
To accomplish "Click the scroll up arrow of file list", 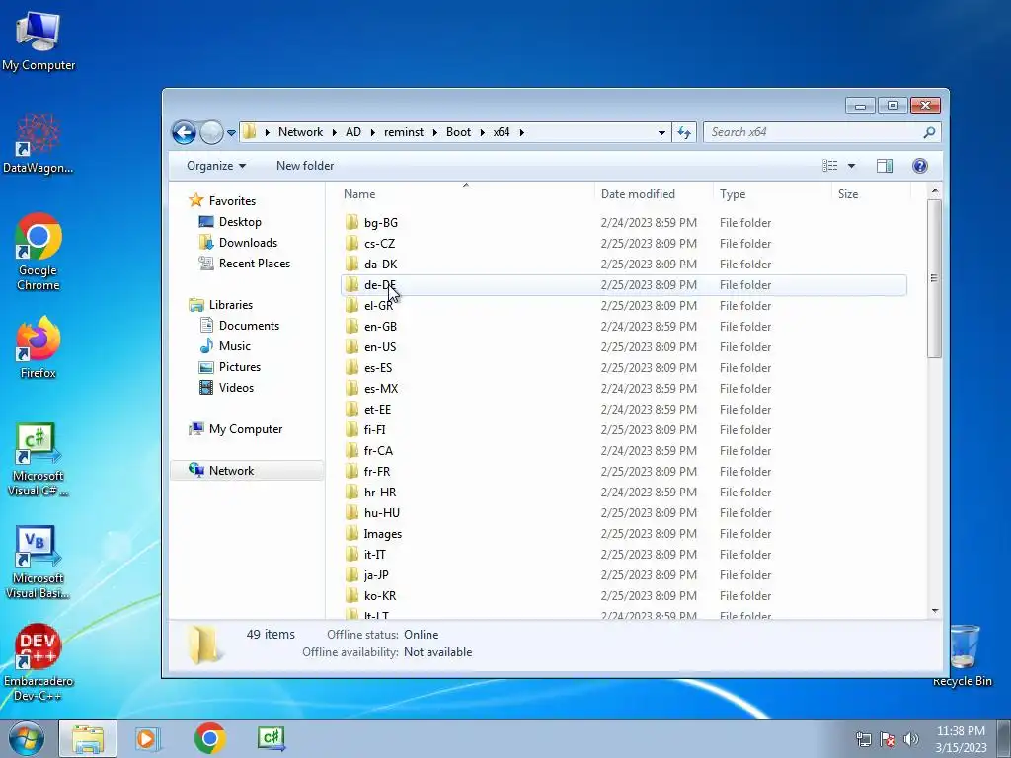I will (x=934, y=190).
